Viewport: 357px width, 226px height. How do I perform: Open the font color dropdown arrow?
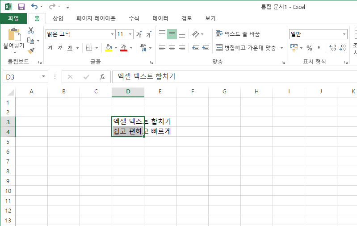pos(131,48)
